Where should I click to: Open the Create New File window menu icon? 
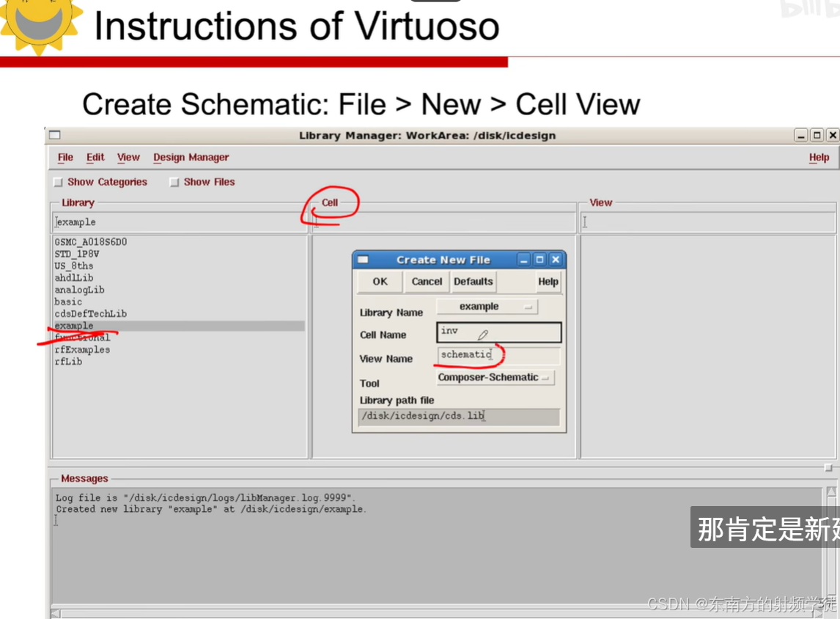click(364, 260)
